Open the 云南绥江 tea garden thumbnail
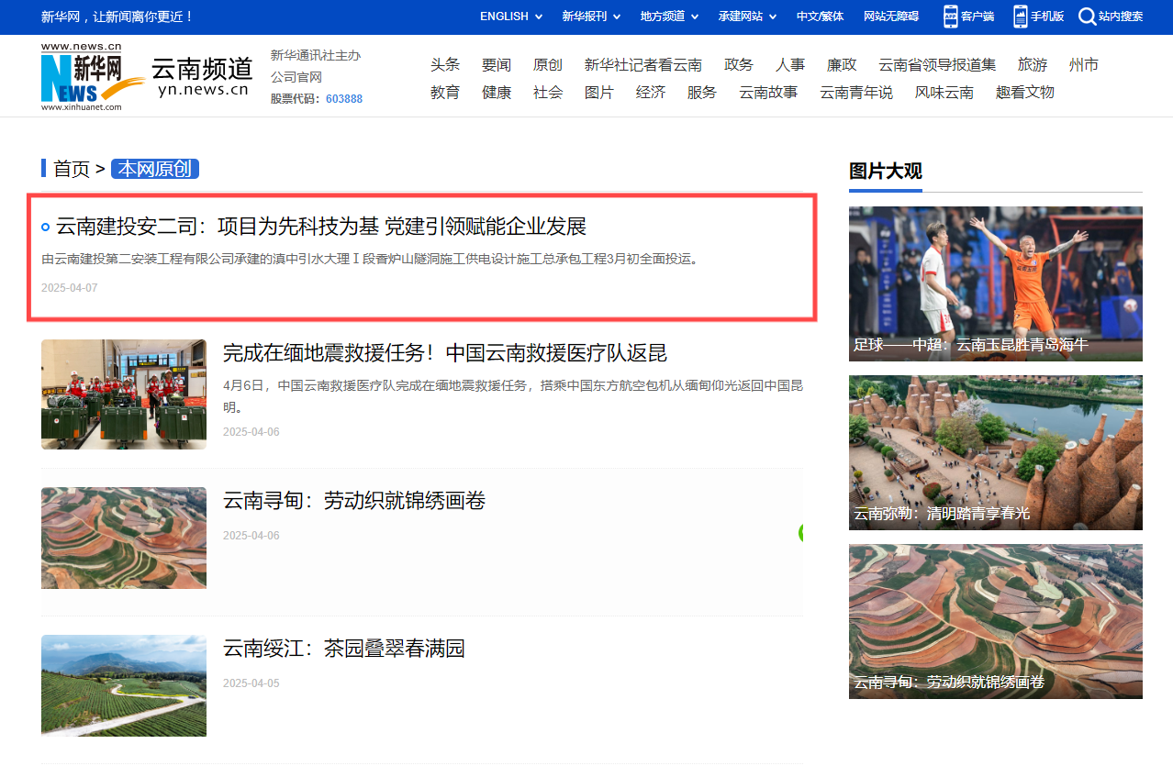1173x766 pixels. pos(124,685)
